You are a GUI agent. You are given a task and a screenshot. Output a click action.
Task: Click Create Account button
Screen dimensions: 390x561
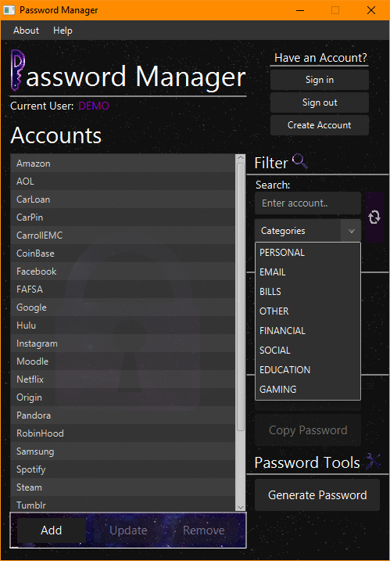tap(320, 125)
